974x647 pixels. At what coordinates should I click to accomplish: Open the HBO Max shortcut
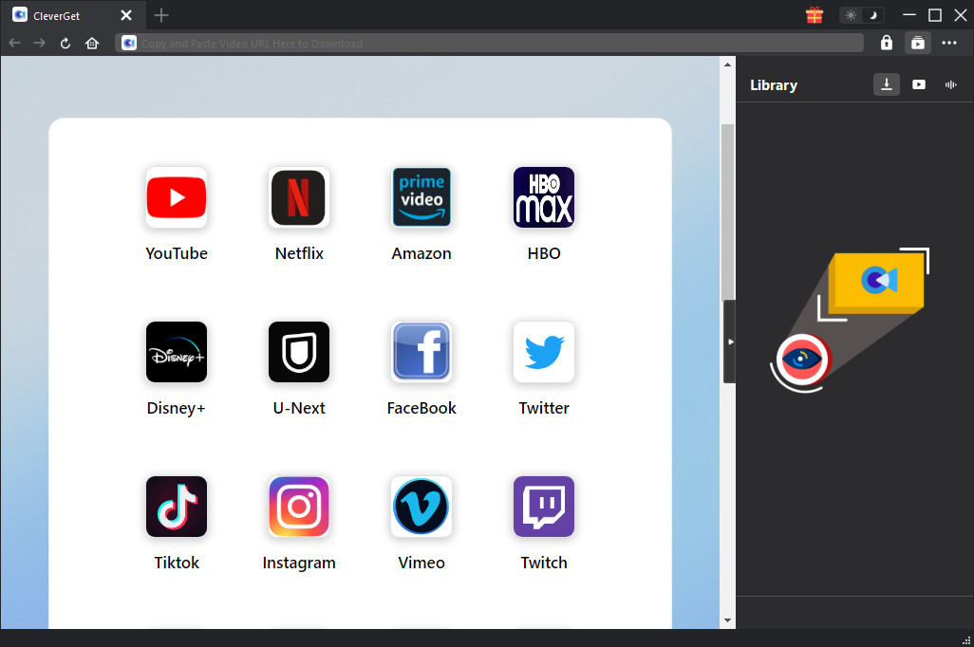(x=544, y=197)
